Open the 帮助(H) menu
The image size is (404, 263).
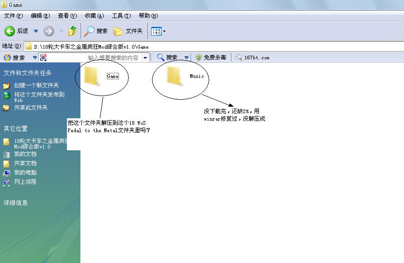(148, 16)
